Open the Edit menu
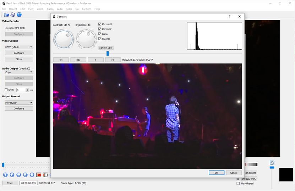This screenshot has height=191, width=295. point(23,9)
